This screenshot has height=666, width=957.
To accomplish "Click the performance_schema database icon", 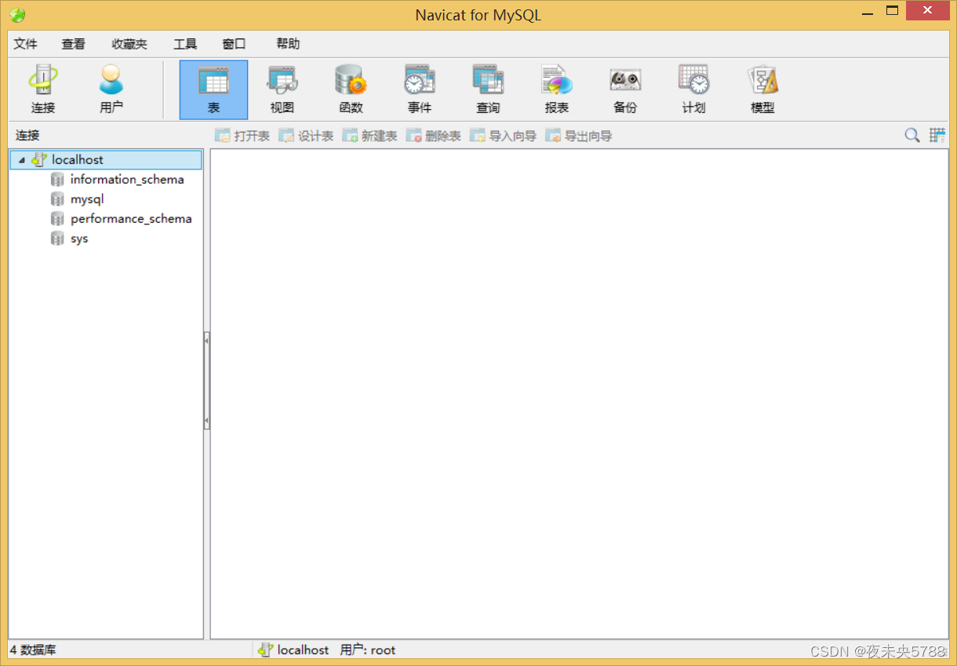I will (x=57, y=219).
